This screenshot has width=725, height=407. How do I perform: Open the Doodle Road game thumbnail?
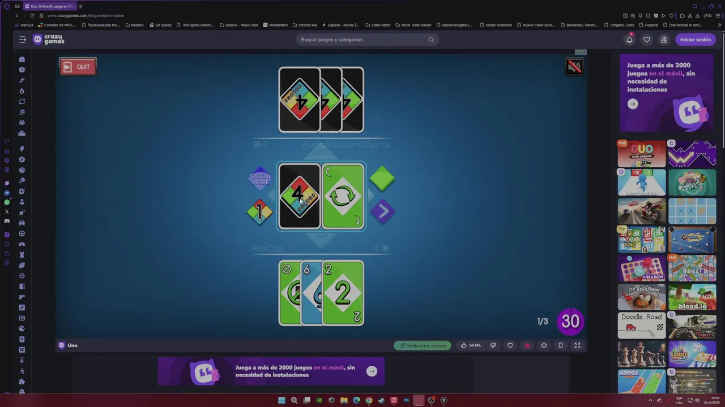(641, 325)
